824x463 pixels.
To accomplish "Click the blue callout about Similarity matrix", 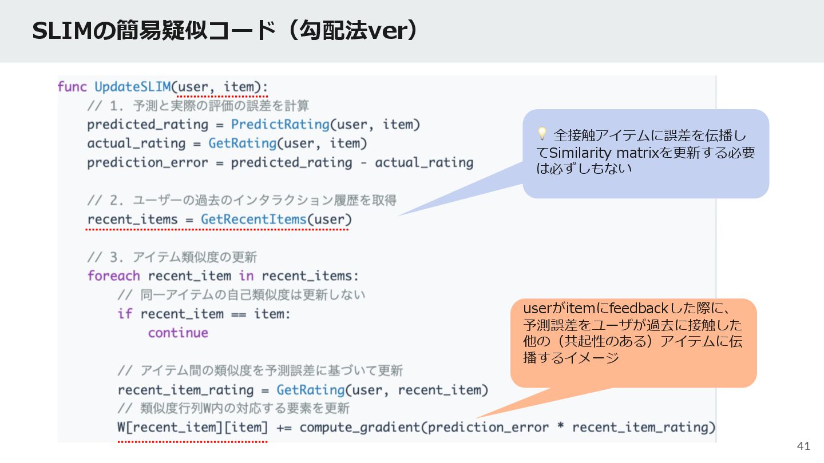I will (x=645, y=153).
